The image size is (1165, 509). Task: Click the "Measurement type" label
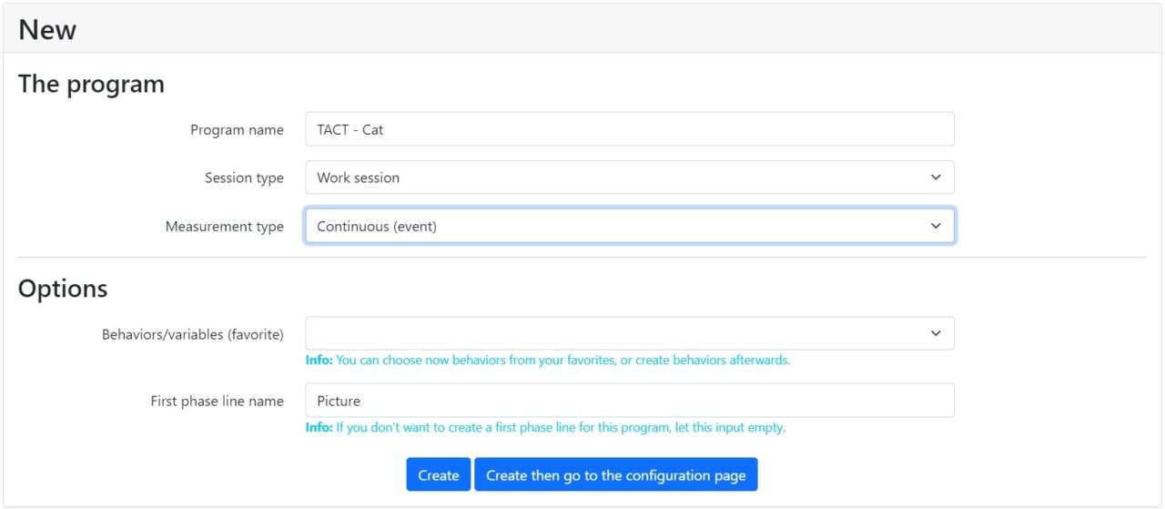click(x=224, y=227)
